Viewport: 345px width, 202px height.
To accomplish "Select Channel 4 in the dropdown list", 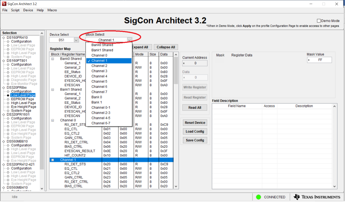I will [109, 76].
